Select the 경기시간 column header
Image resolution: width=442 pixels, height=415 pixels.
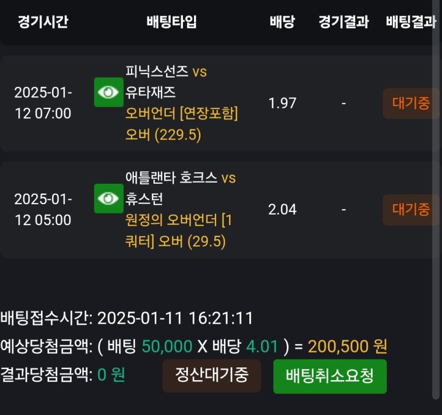point(43,22)
